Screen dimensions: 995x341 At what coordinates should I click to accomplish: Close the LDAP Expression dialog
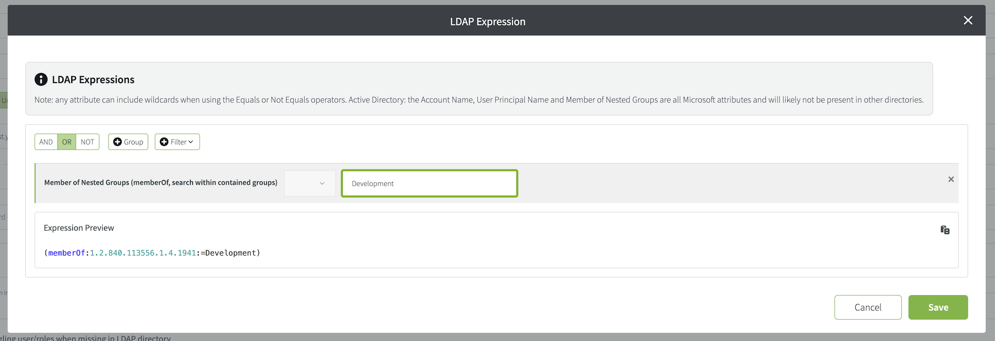[x=968, y=20]
